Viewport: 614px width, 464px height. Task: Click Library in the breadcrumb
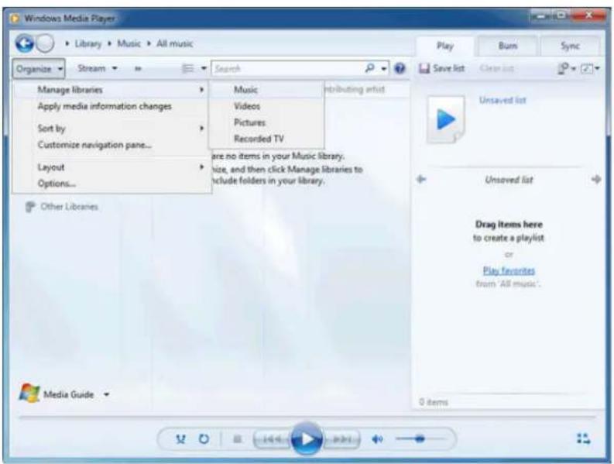[88, 43]
